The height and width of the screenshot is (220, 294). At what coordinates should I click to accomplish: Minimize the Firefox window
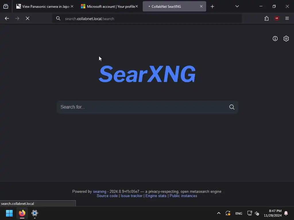tap(261, 6)
